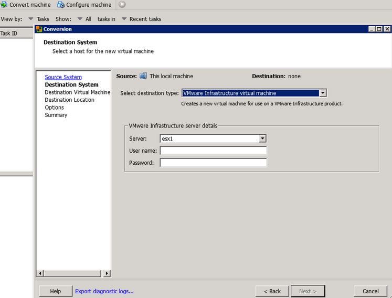Select the Options step

click(x=54, y=108)
